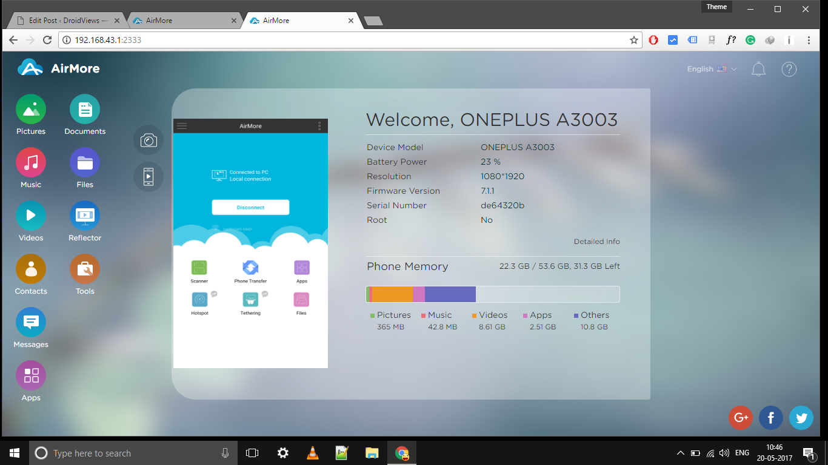The image size is (828, 465).
Task: Open the fonts f? extension
Action: [x=731, y=40]
